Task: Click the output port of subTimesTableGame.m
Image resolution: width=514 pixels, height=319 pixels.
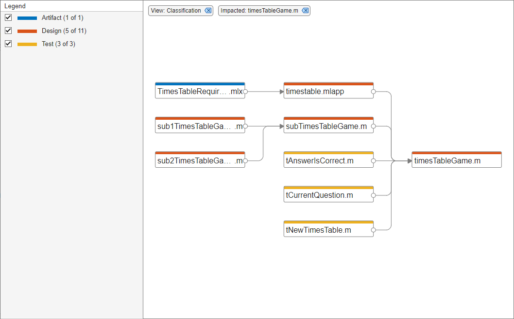Action: click(373, 126)
